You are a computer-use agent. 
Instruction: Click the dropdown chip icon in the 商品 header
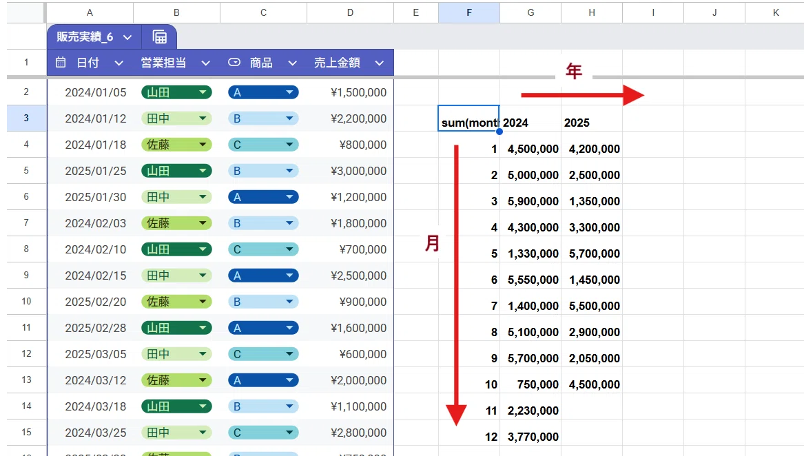pos(234,63)
